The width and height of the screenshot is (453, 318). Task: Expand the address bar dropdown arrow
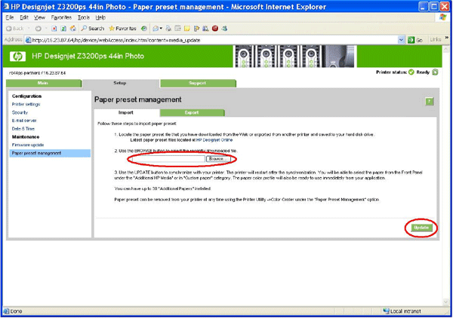pyautogui.click(x=401, y=39)
